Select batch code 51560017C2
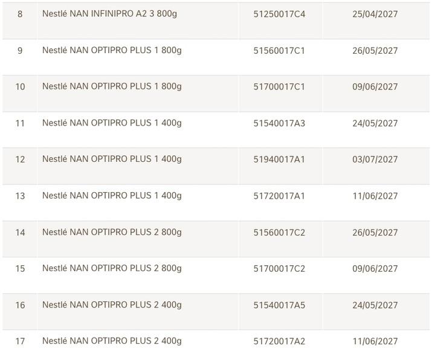The width and height of the screenshot is (435, 363). [279, 233]
